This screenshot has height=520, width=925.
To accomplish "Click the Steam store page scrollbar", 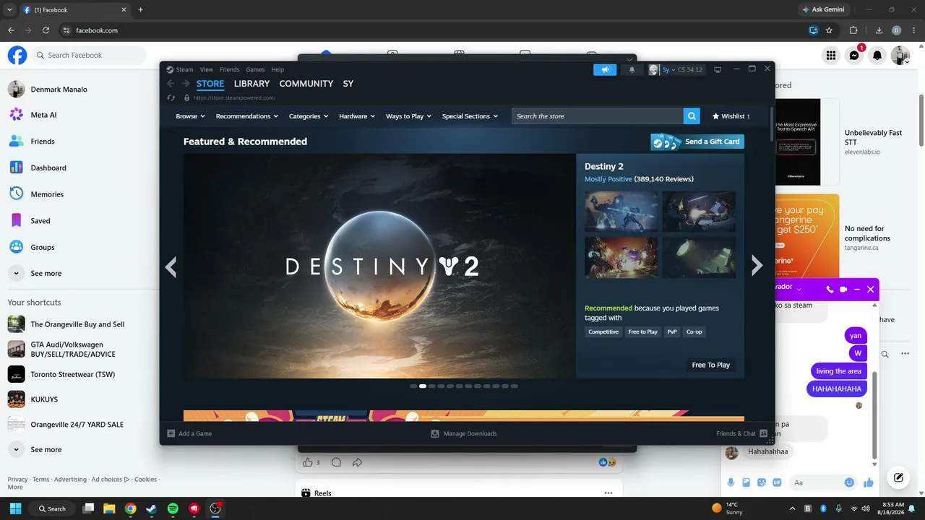I will tap(772, 124).
